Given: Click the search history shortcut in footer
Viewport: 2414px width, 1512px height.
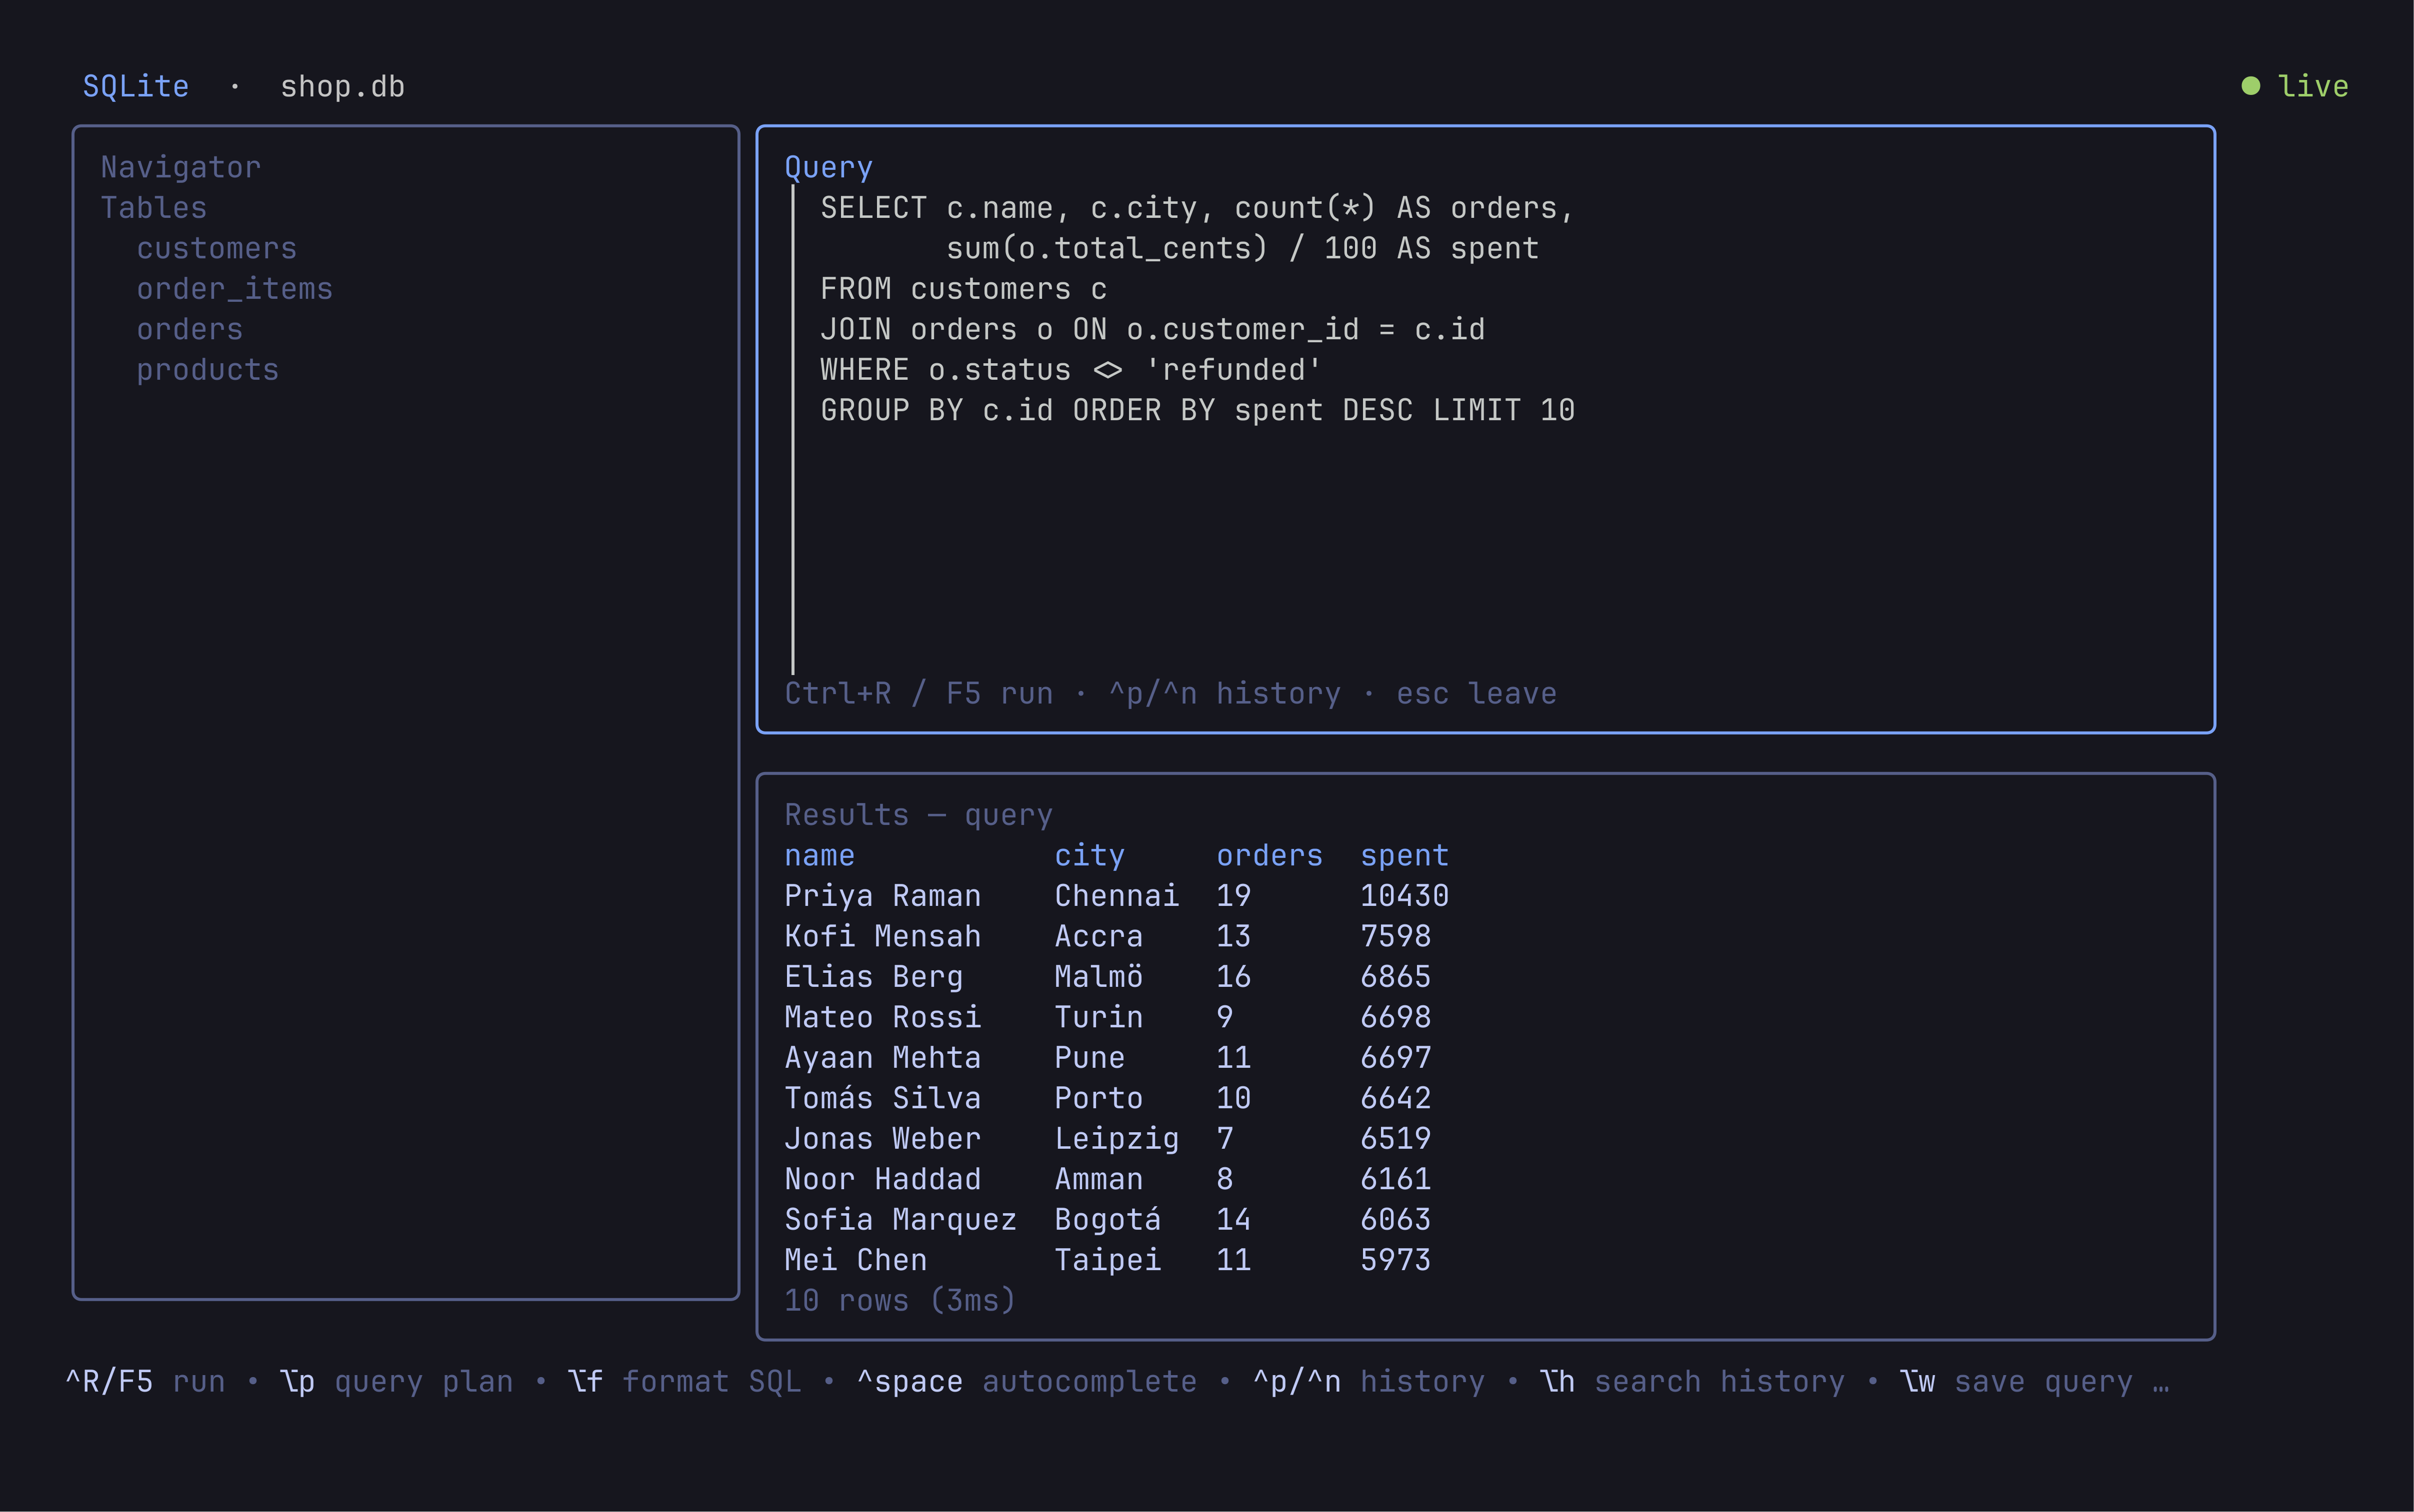Looking at the screenshot, I should [x=1692, y=1382].
